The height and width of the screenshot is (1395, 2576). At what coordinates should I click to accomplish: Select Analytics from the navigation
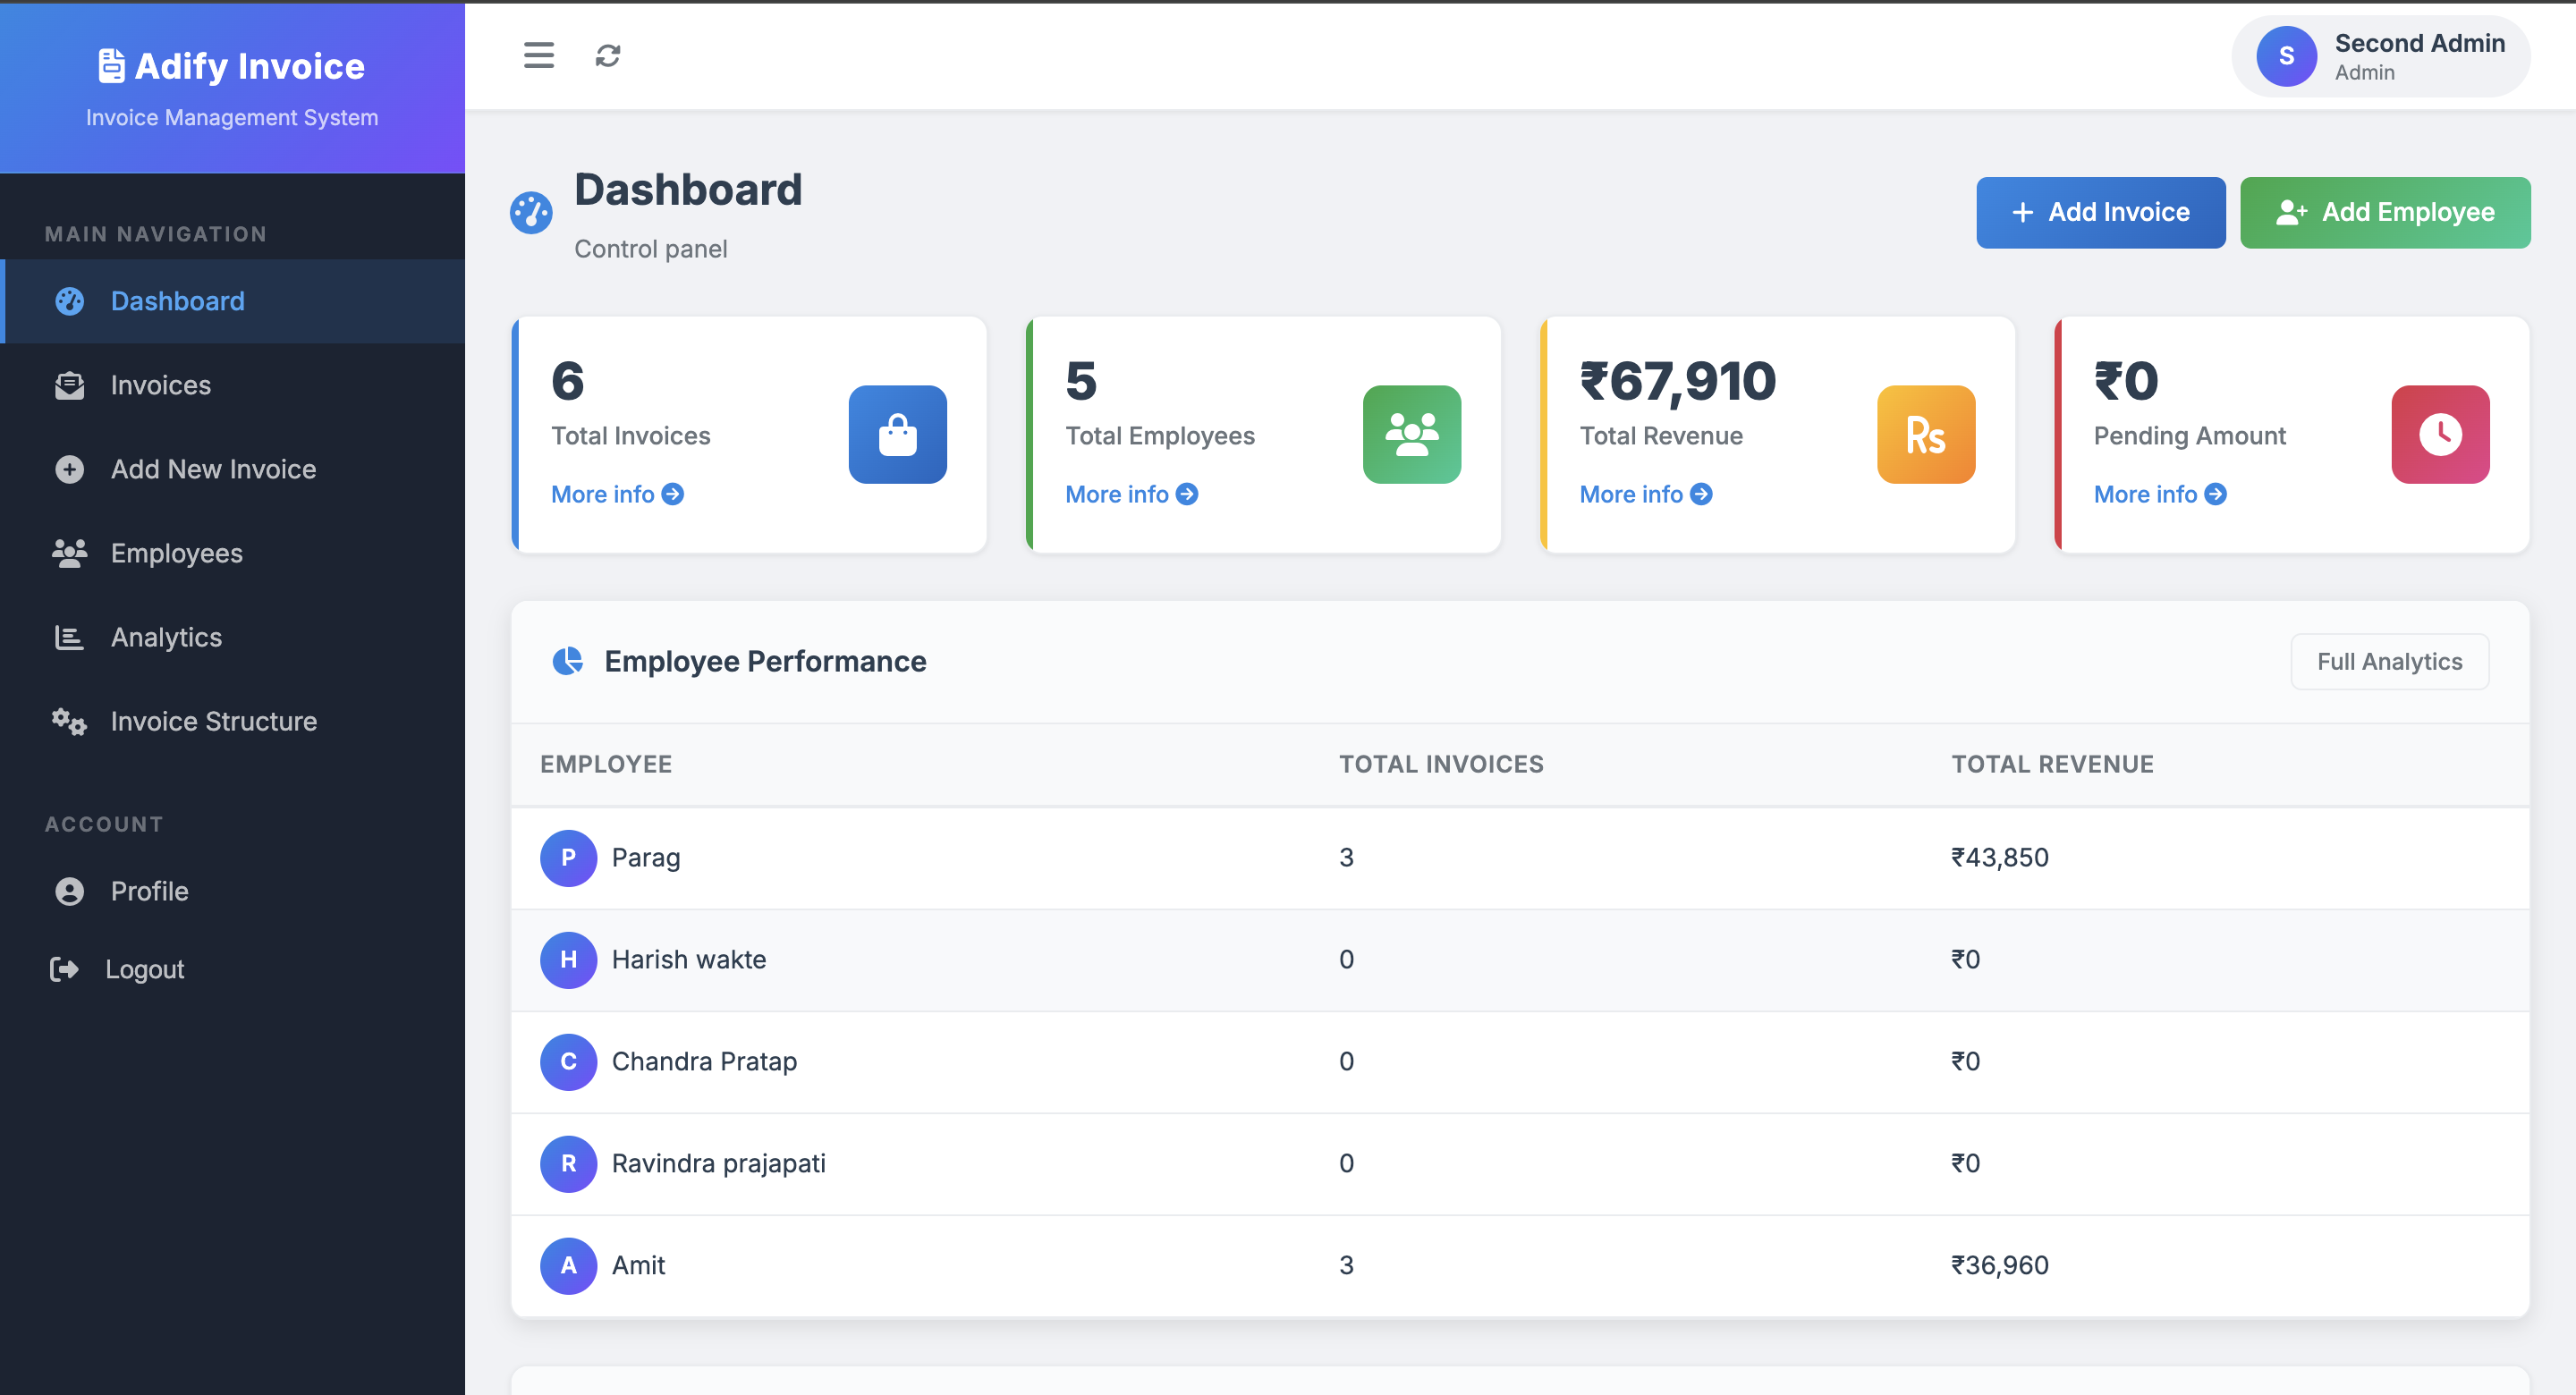[x=166, y=637]
